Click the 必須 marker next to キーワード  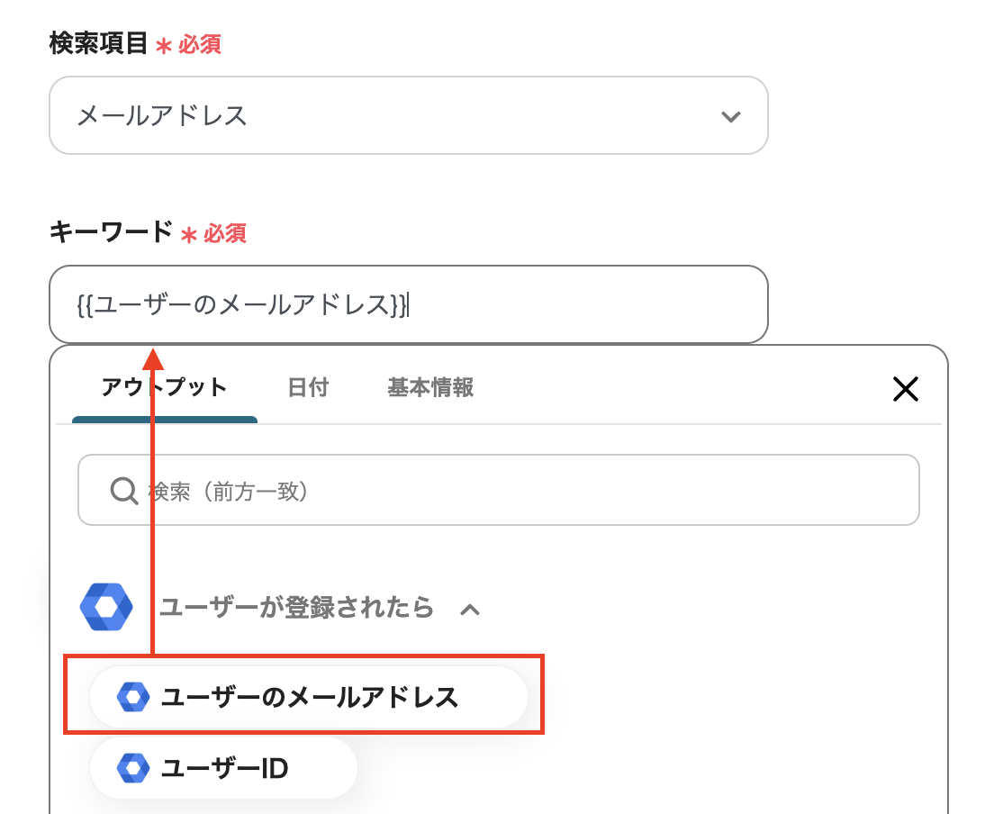[x=224, y=233]
